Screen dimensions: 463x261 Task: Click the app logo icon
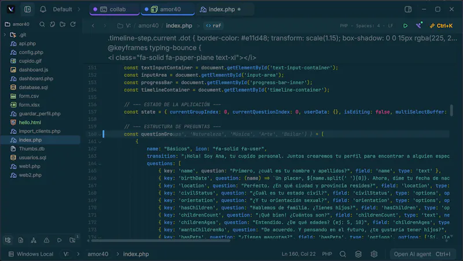(x=11, y=9)
